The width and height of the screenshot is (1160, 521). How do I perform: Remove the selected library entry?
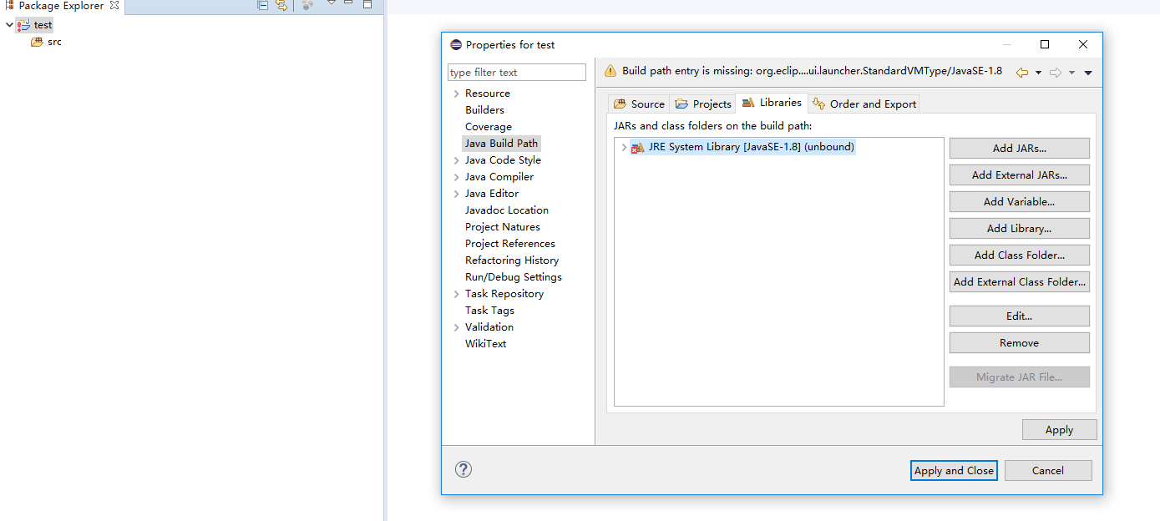(1019, 342)
